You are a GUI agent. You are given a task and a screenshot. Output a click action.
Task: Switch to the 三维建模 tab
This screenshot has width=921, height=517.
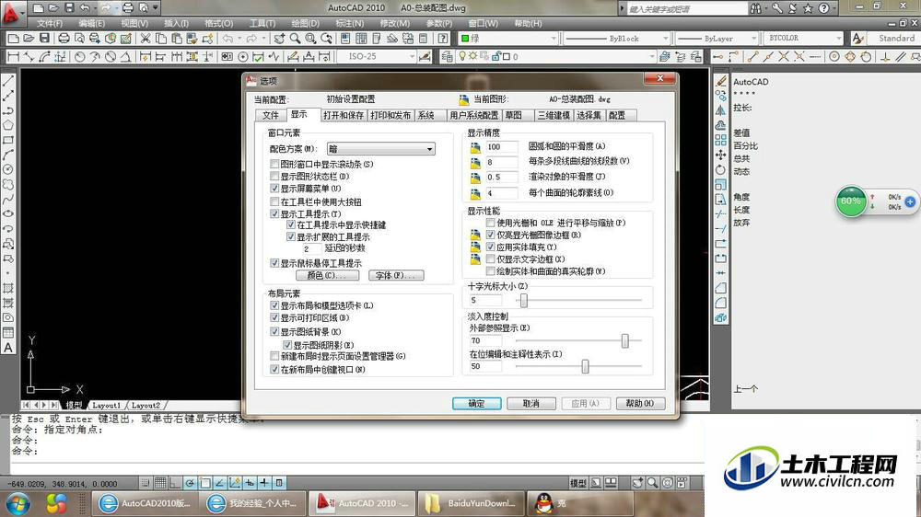point(554,115)
